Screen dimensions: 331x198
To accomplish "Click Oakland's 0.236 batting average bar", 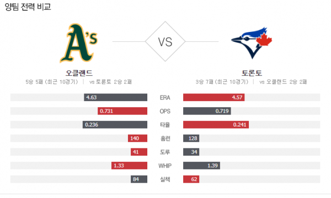I will click(115, 124).
